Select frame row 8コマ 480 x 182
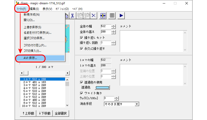 coord(43,100)
